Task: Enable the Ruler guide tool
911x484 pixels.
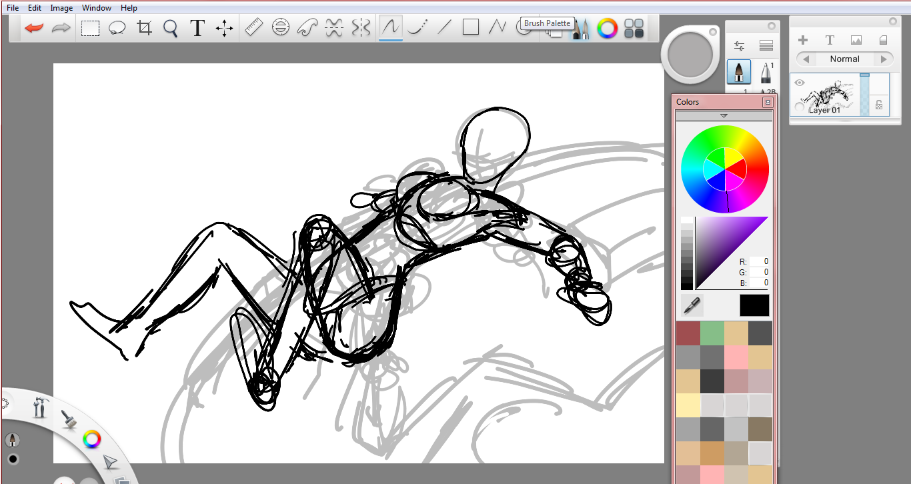Action: (254, 28)
